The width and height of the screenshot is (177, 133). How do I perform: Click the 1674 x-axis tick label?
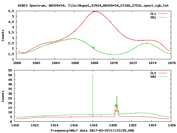152,63
